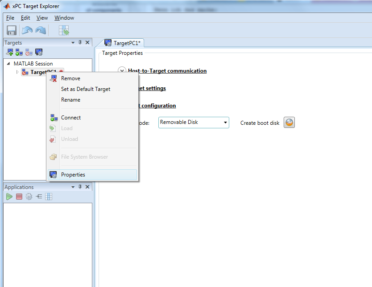Click Load entry in context menu
This screenshot has height=287, width=372.
(92, 128)
